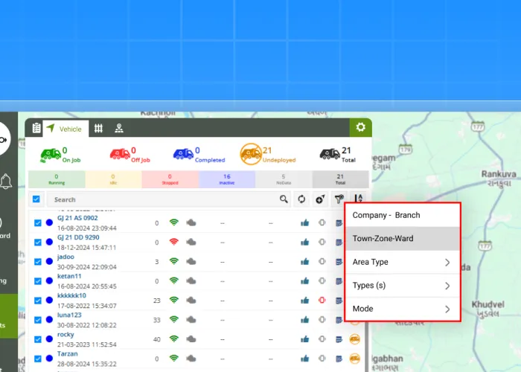
Task: Open the settings gear in vehicle panel
Action: coord(360,127)
